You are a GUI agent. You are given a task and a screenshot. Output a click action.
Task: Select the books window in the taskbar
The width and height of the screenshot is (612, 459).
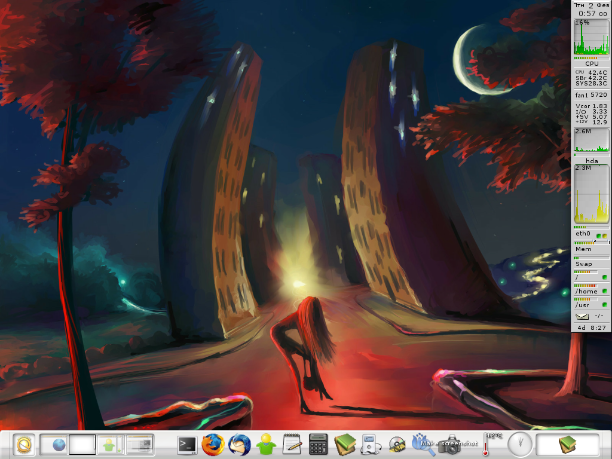[568, 445]
